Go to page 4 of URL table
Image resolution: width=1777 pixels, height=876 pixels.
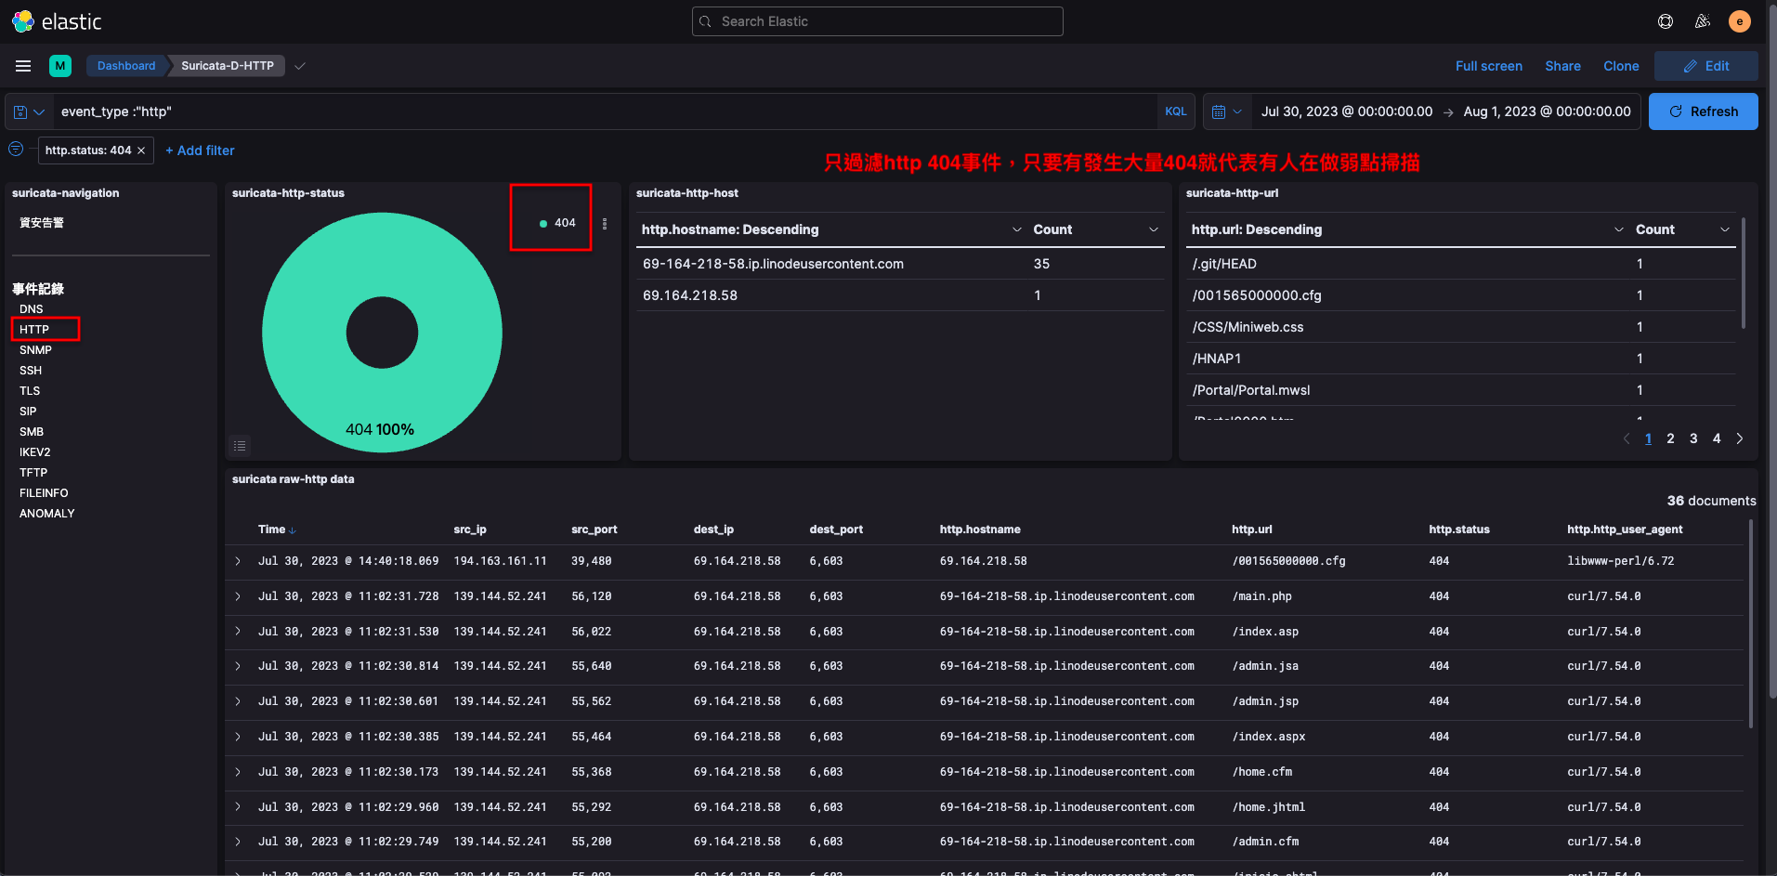point(1717,438)
